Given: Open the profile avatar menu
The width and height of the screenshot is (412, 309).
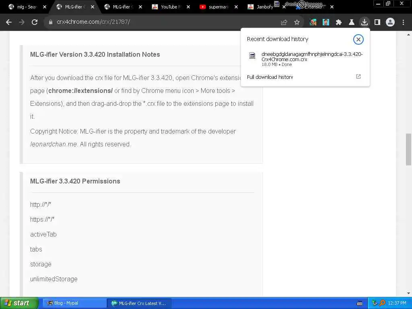Looking at the screenshot, I should (390, 23).
